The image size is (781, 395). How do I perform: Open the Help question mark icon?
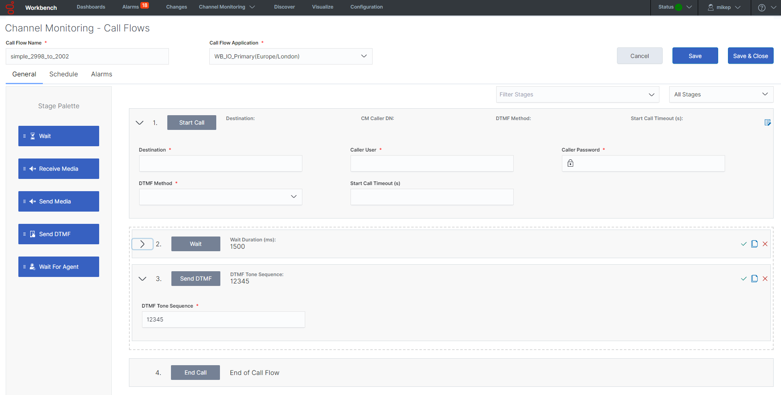click(x=762, y=7)
